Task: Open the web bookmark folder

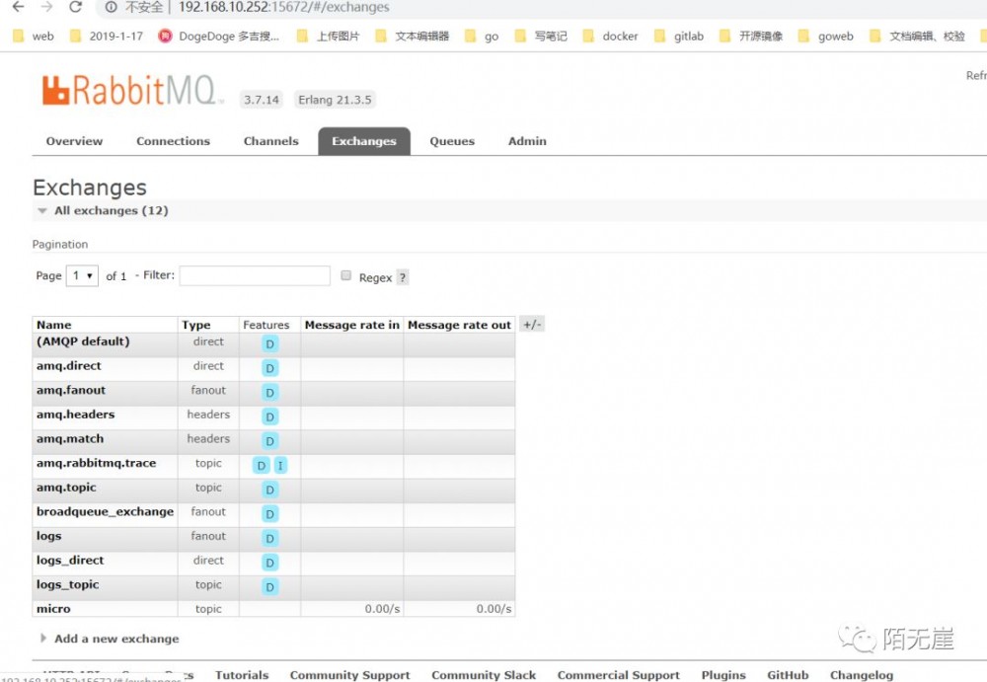Action: [34, 36]
